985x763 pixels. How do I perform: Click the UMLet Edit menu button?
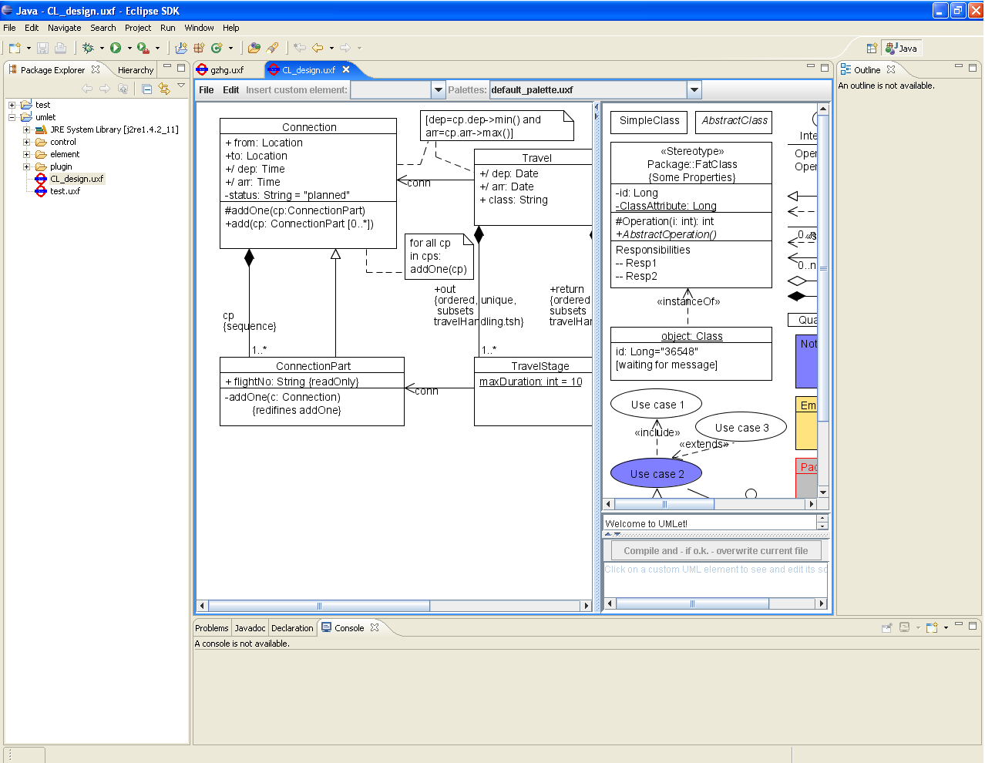pos(231,90)
